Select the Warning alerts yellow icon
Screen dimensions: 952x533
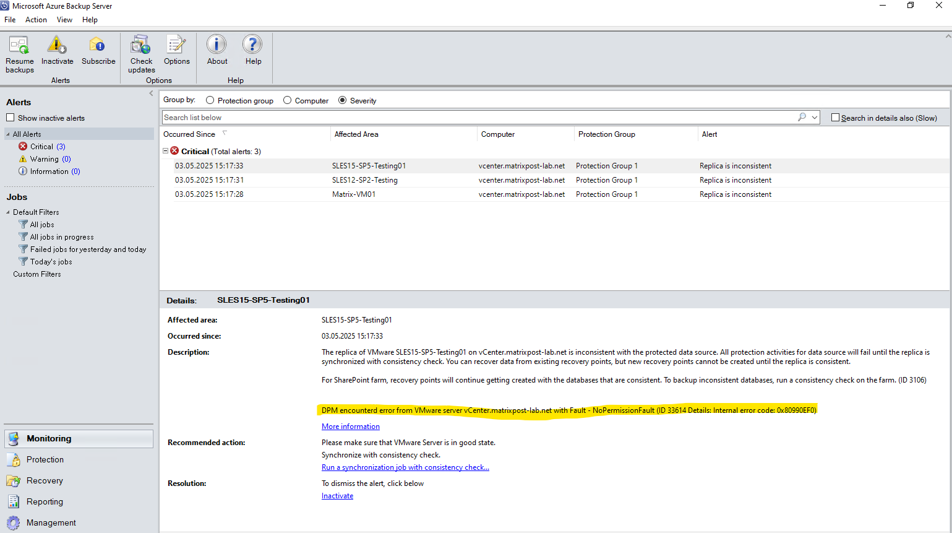coord(23,159)
